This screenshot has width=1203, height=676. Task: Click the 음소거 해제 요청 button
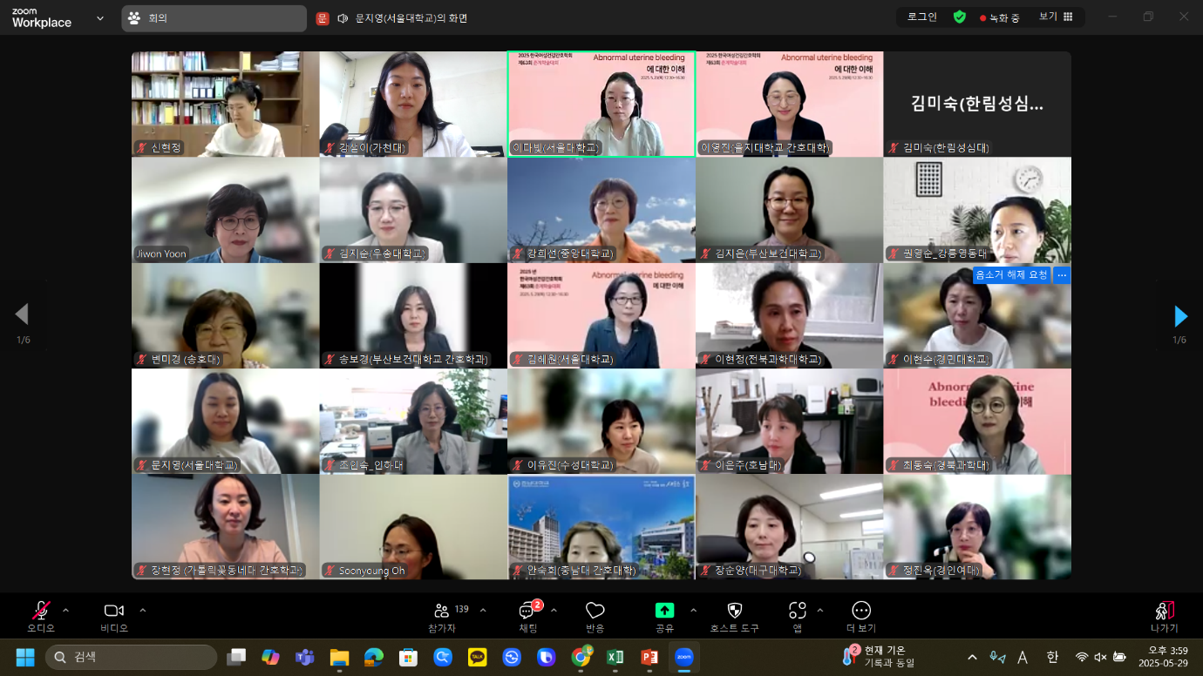[1011, 275]
